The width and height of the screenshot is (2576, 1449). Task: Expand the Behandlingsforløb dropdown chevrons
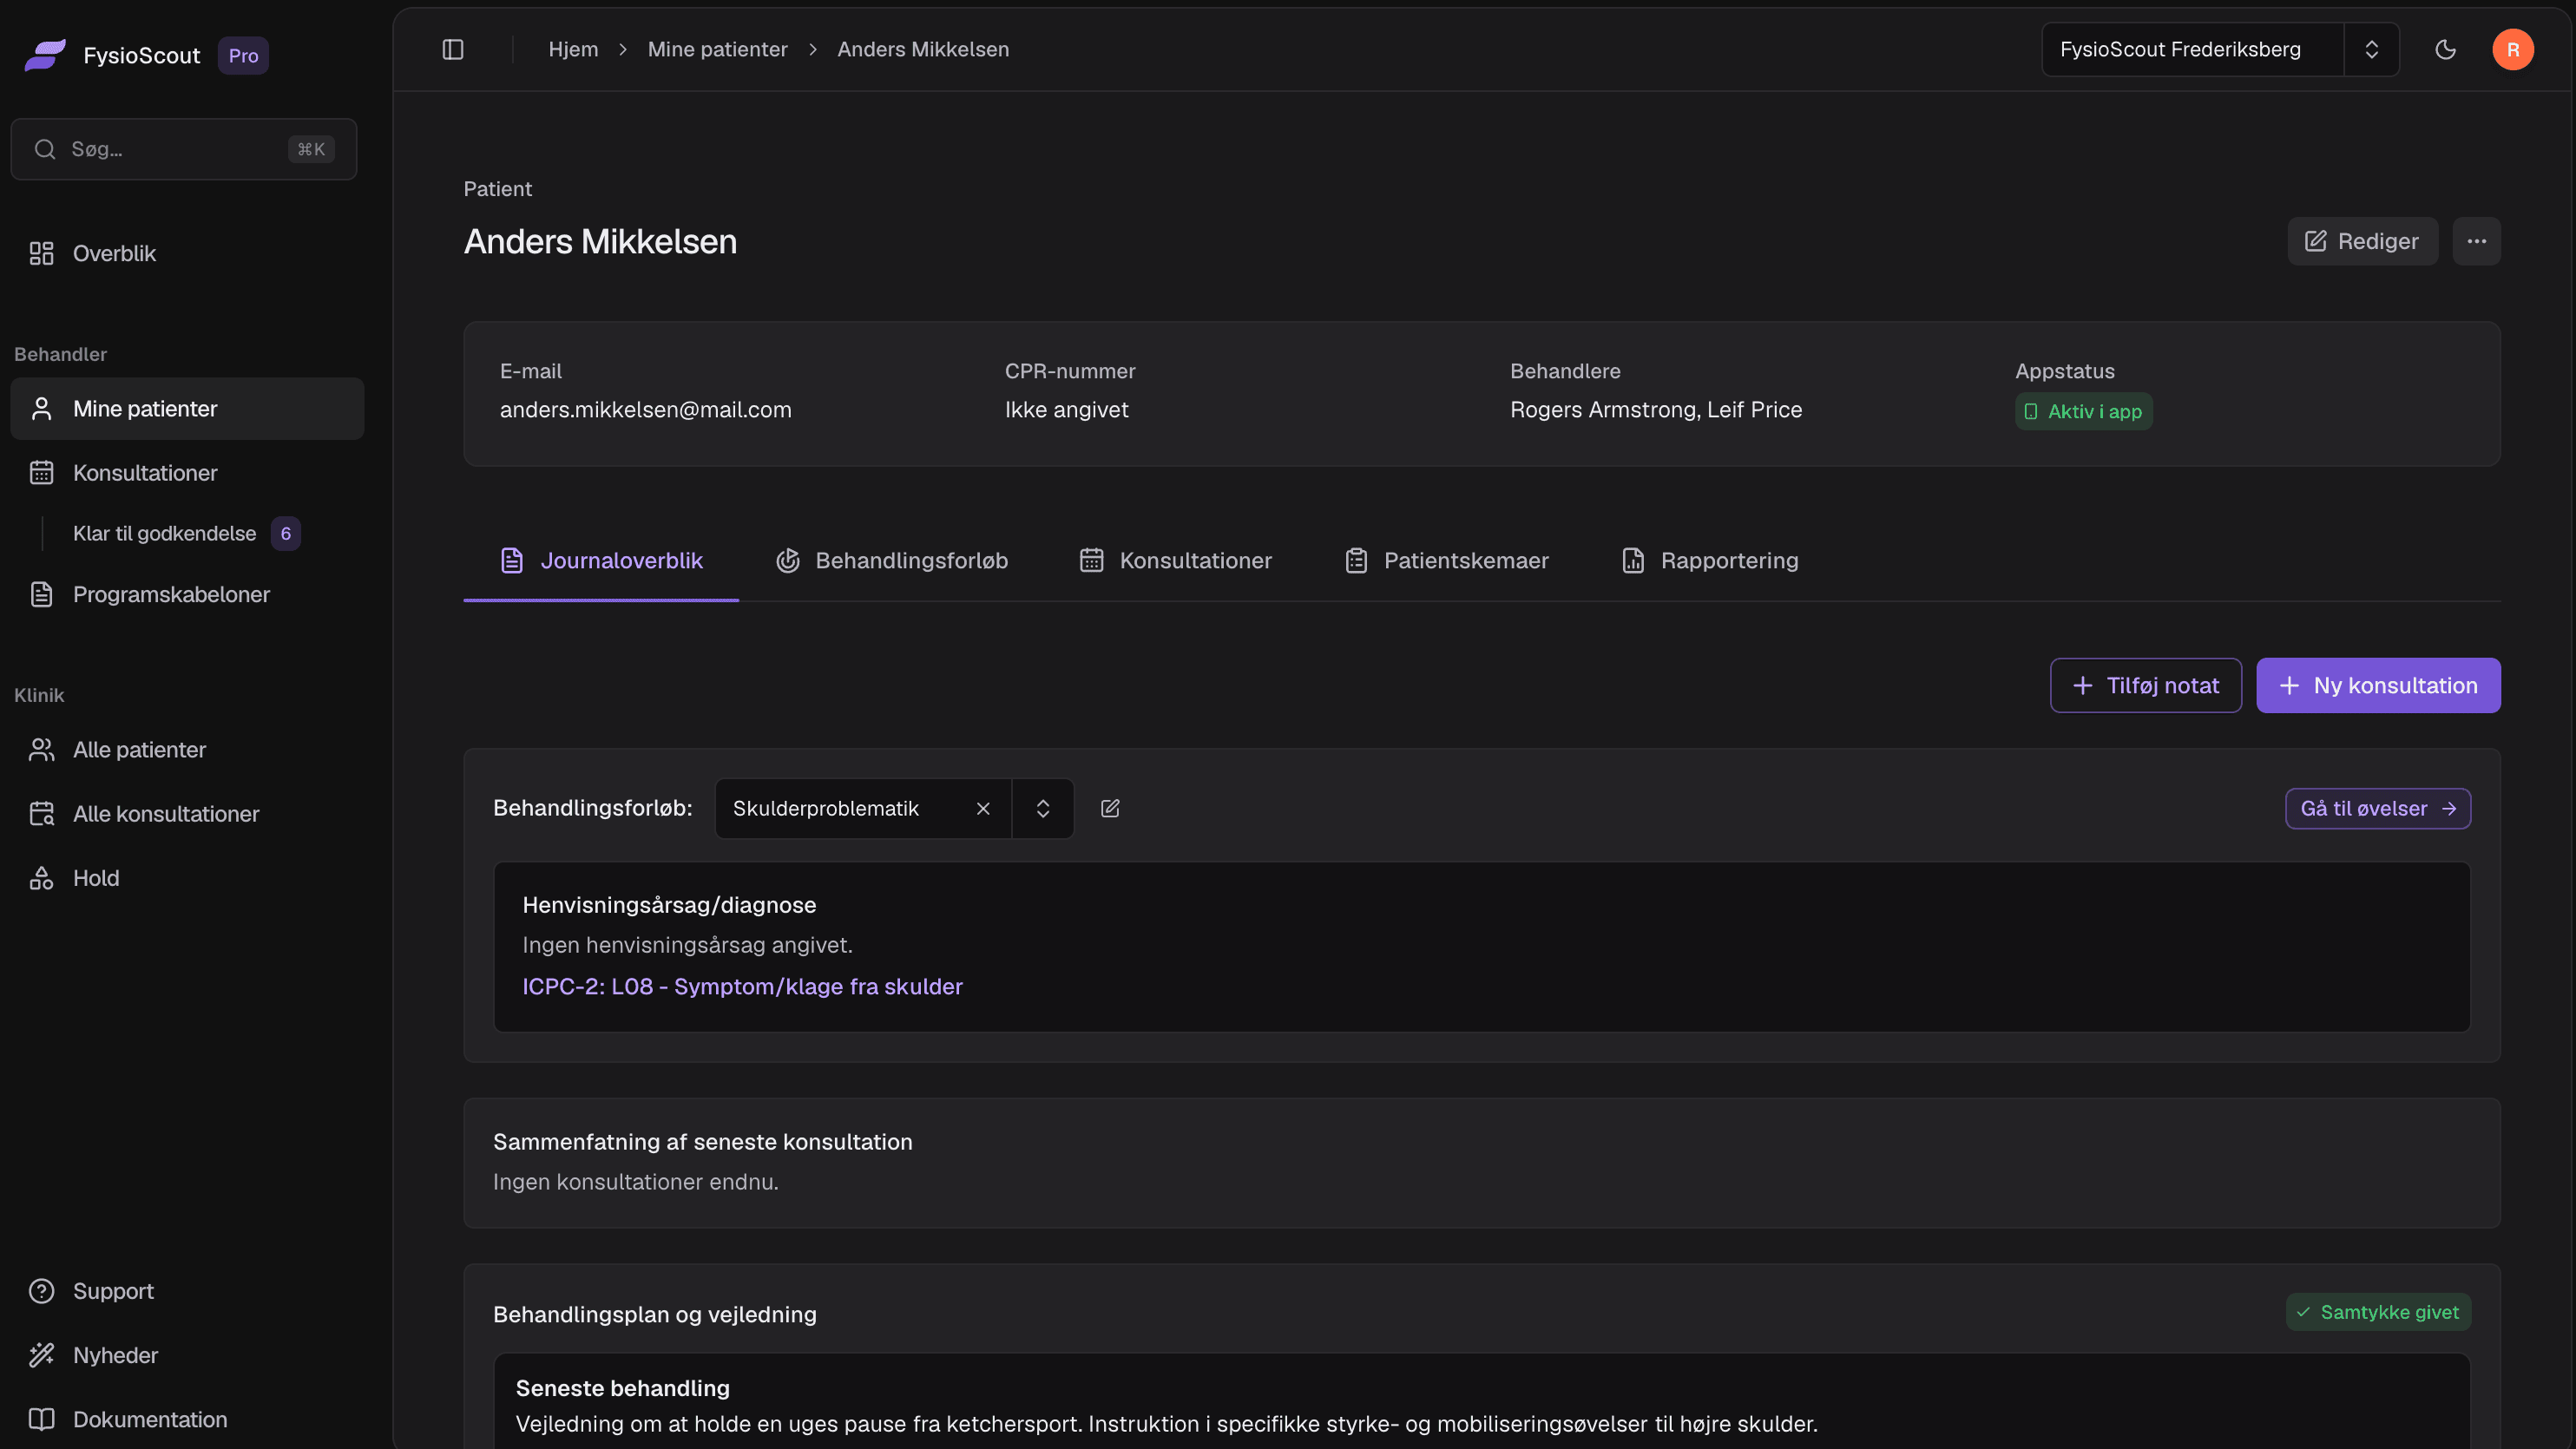pyautogui.click(x=1042, y=808)
